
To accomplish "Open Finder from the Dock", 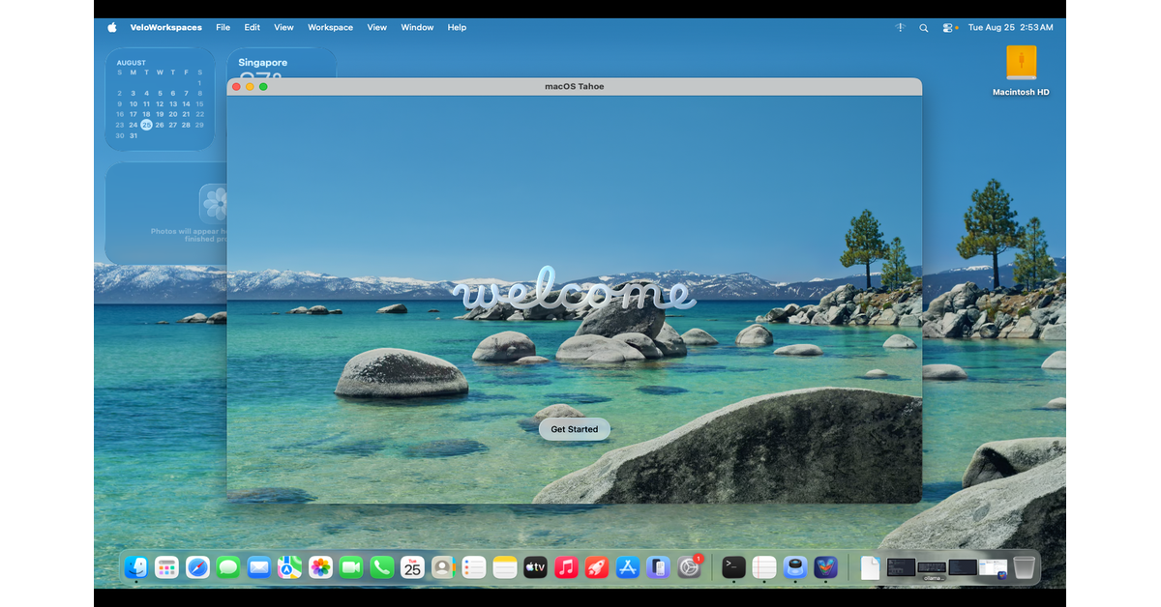I will click(x=136, y=567).
